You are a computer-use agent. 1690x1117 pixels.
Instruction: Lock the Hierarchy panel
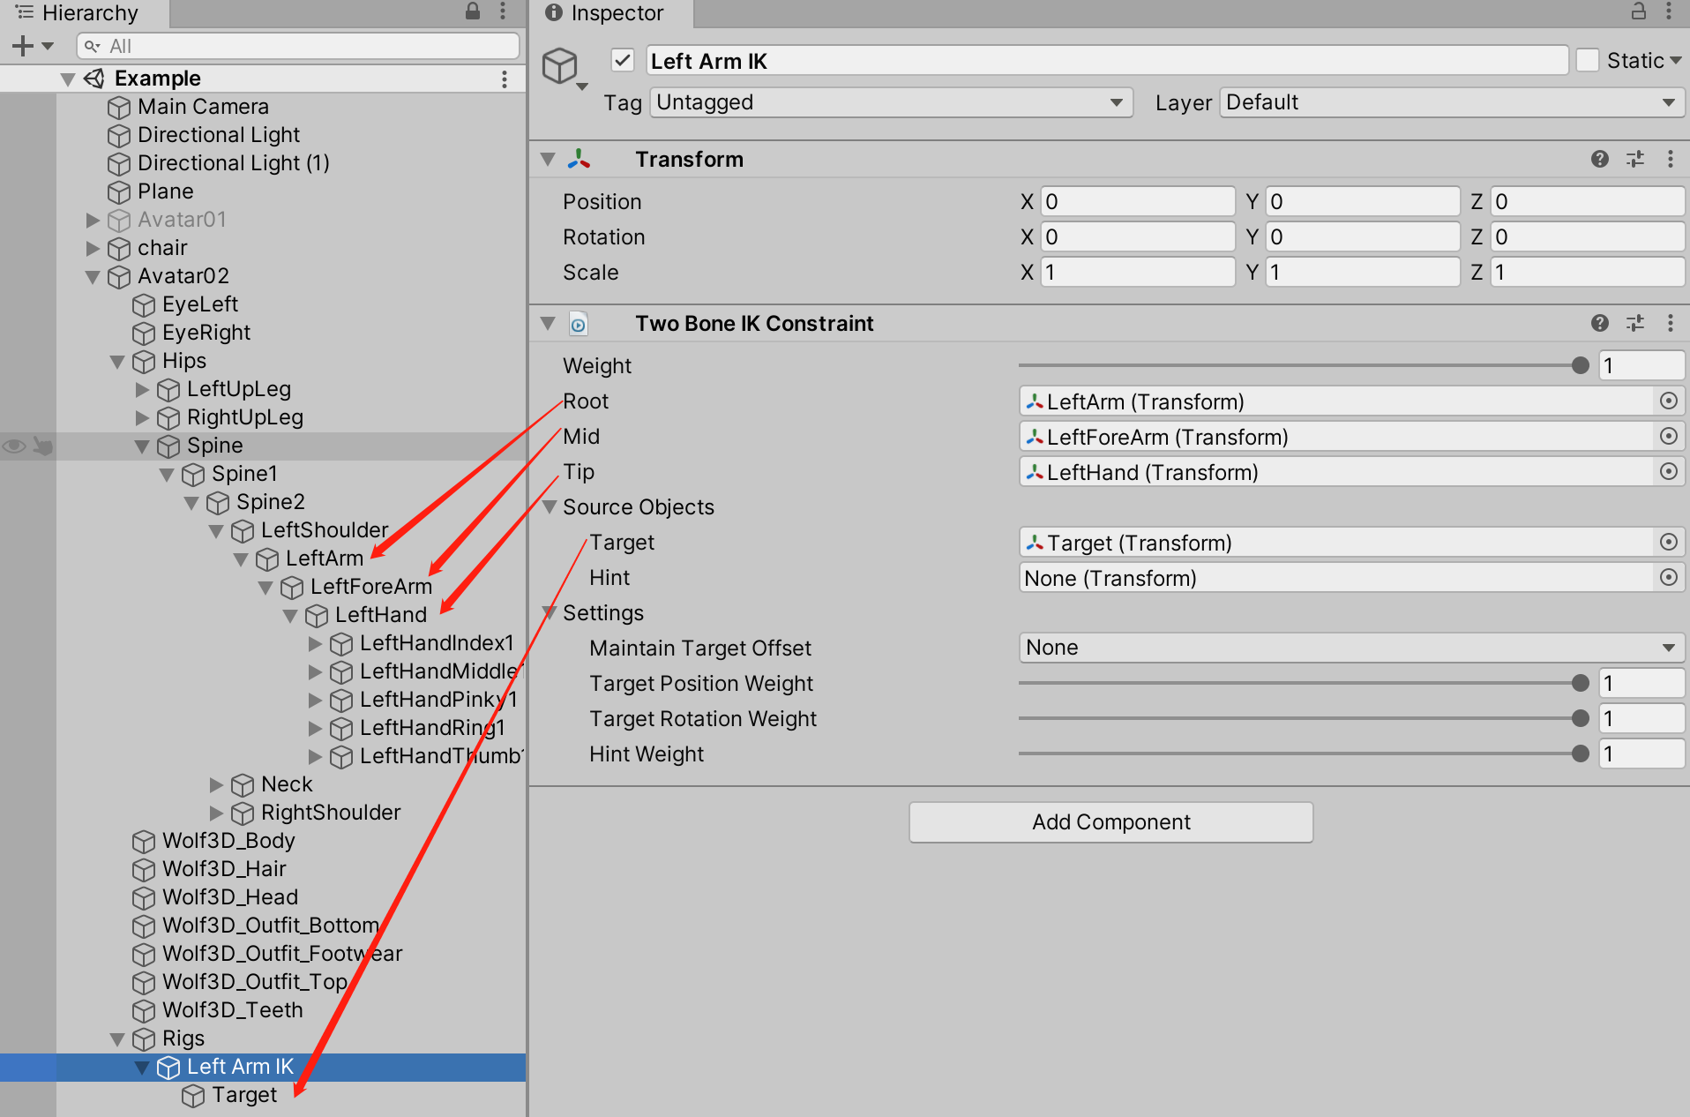coord(473,11)
